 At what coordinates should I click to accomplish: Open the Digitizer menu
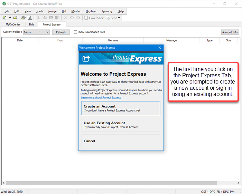[x=91, y=11]
